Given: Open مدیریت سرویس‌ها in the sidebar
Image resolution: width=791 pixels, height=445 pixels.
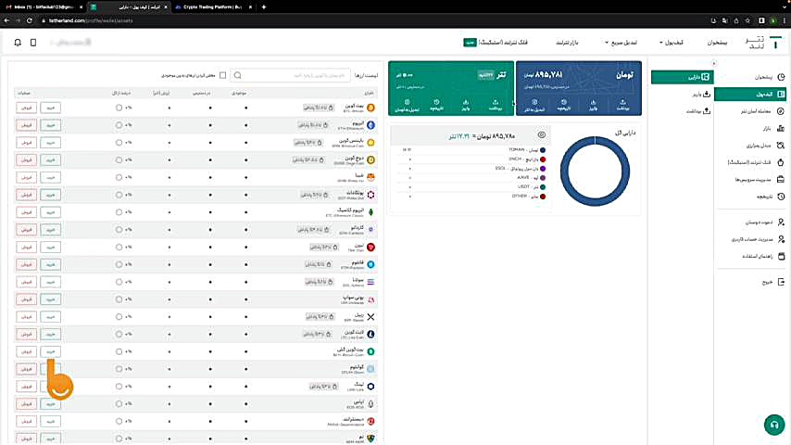Looking at the screenshot, I should [x=760, y=179].
